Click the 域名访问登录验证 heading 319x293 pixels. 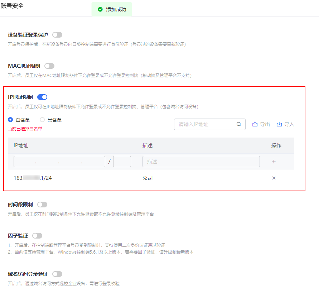[x=28, y=274]
